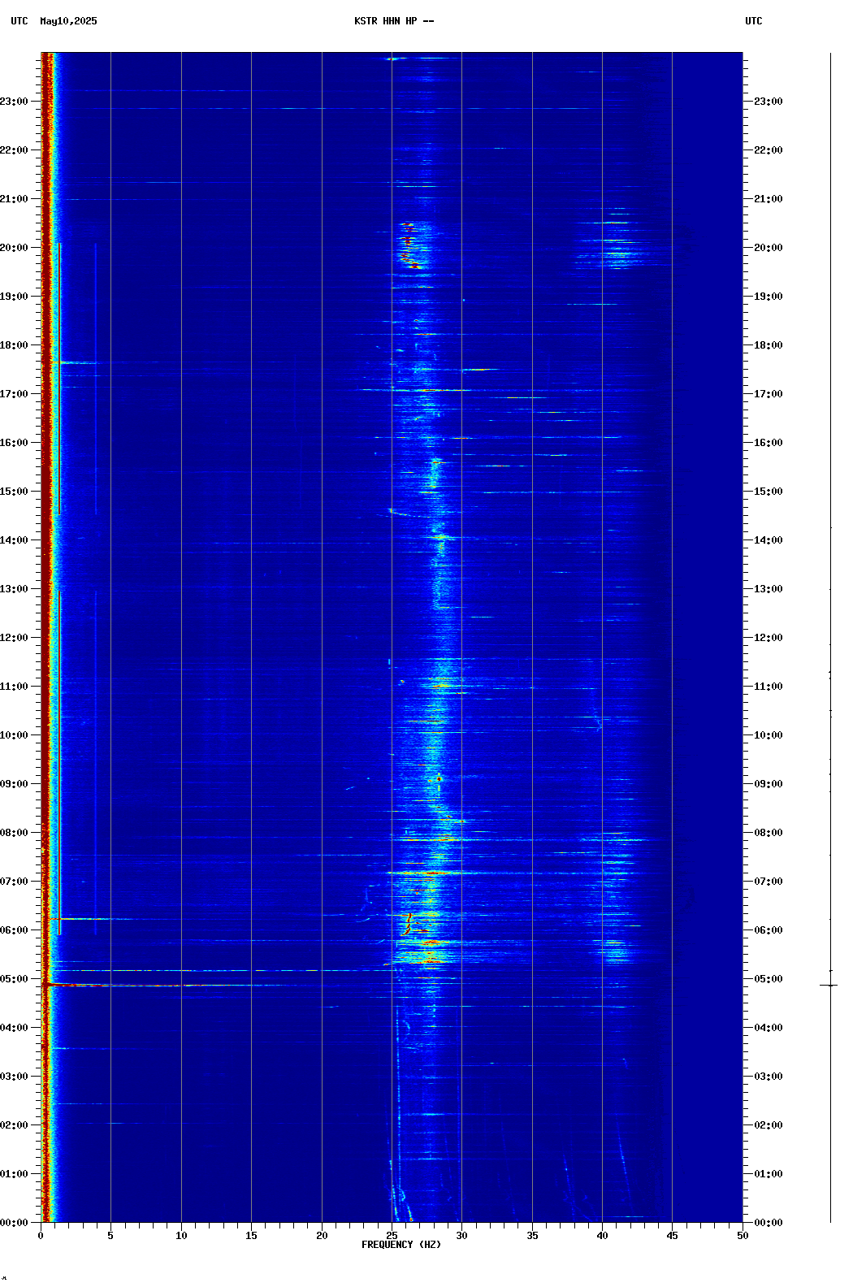866x1287 pixels.
Task: Click the 'FREQUENCY (HZ)' axis title
Action: point(401,1245)
